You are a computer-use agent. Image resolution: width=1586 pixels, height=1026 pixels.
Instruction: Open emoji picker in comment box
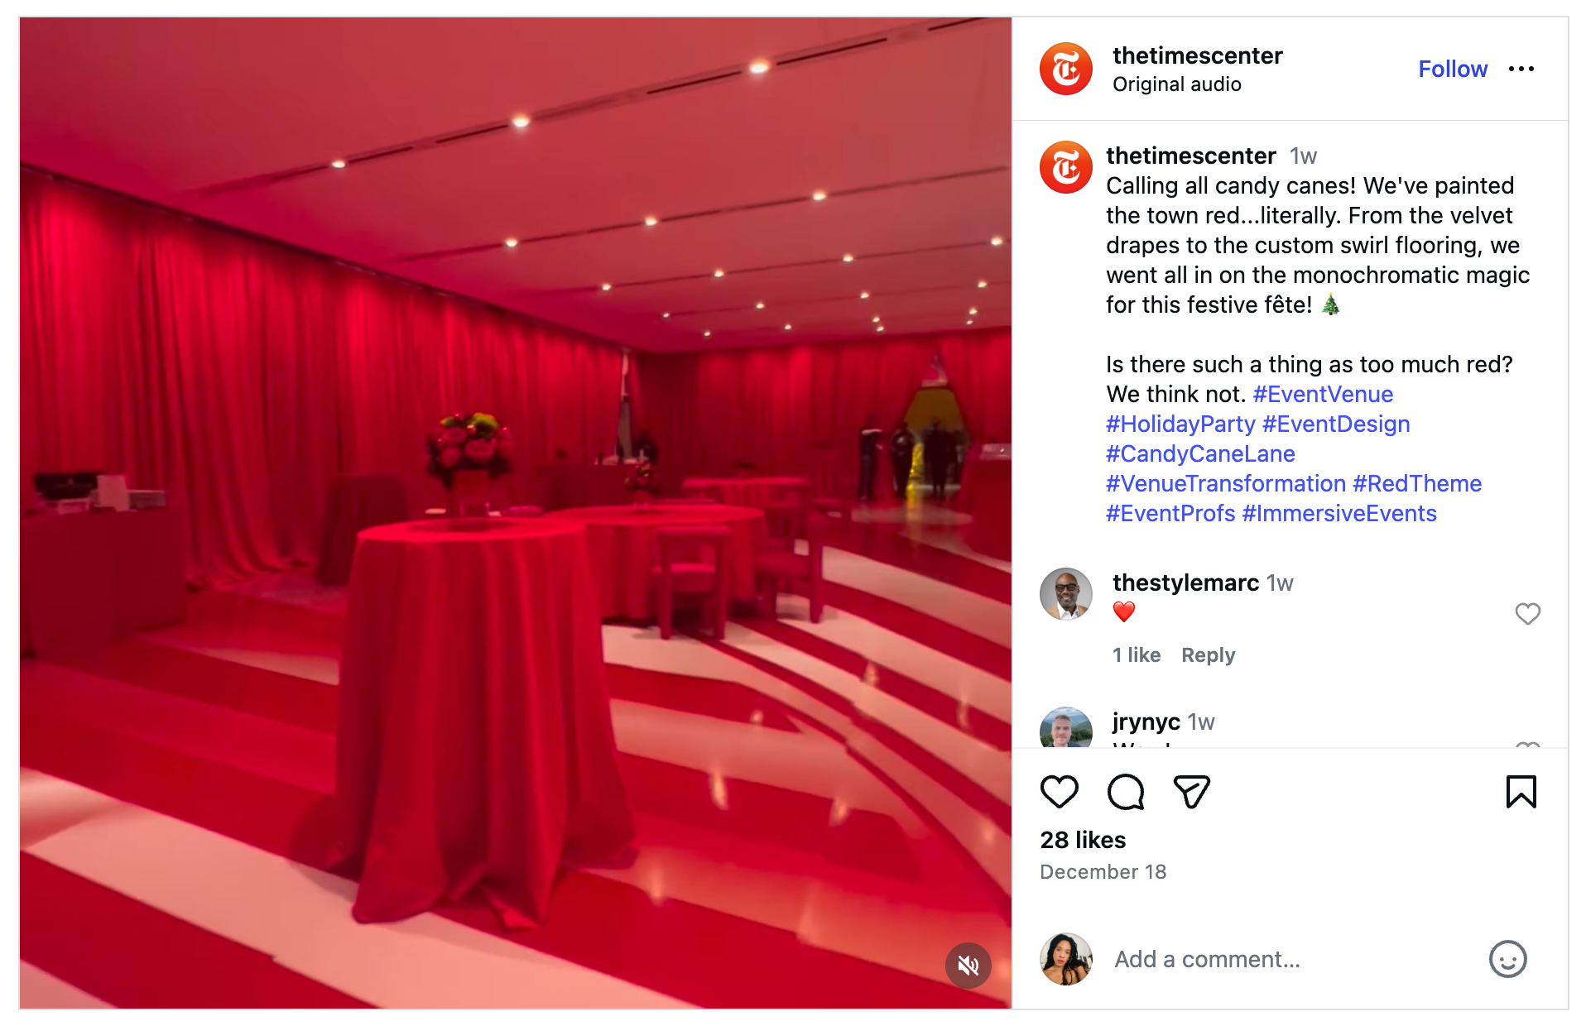1507,959
